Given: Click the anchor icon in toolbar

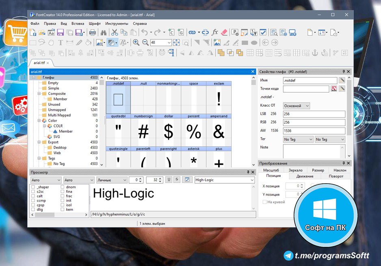Looking at the screenshot, I should point(315,53).
